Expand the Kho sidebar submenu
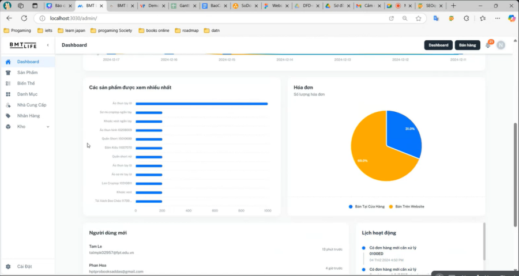 (48, 127)
